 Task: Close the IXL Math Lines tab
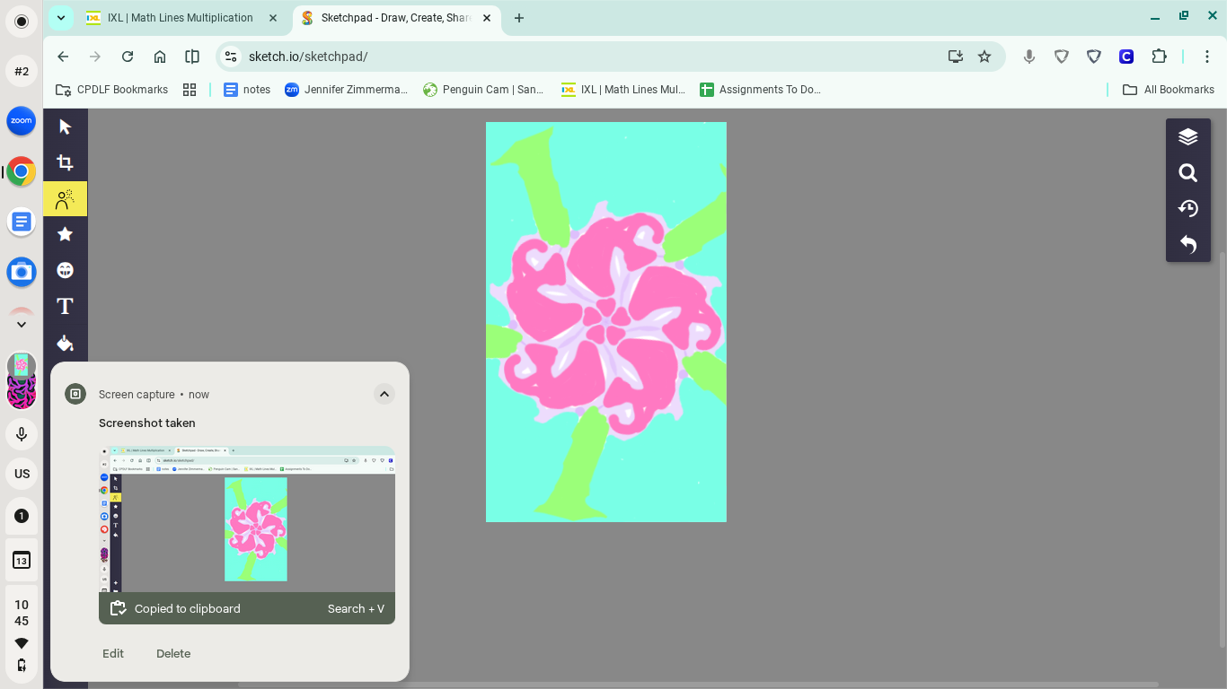tap(273, 18)
